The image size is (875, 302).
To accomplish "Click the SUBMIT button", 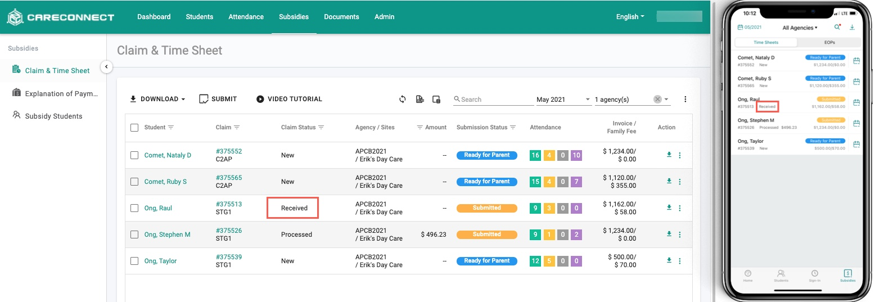I will [x=218, y=99].
